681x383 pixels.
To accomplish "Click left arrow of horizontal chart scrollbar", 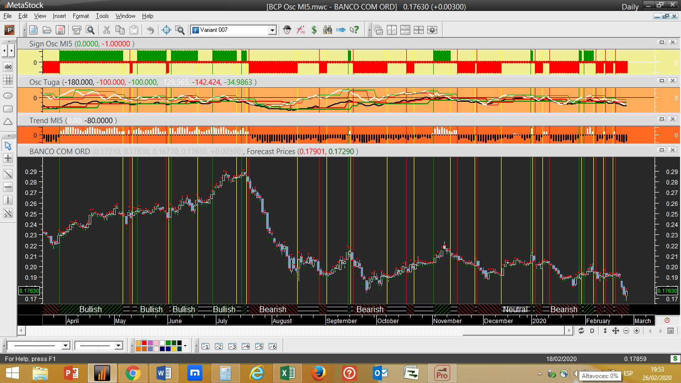I will 21,331.
